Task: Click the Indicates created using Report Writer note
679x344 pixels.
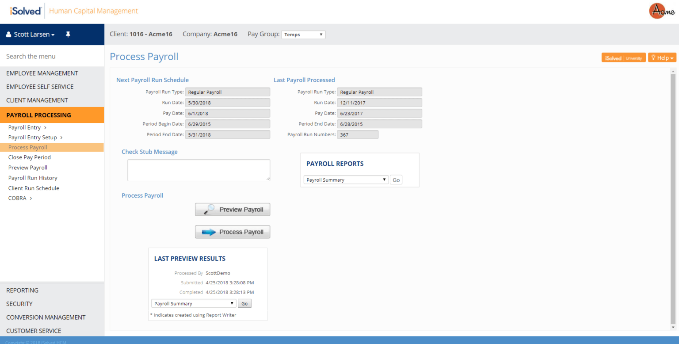Action: point(193,315)
